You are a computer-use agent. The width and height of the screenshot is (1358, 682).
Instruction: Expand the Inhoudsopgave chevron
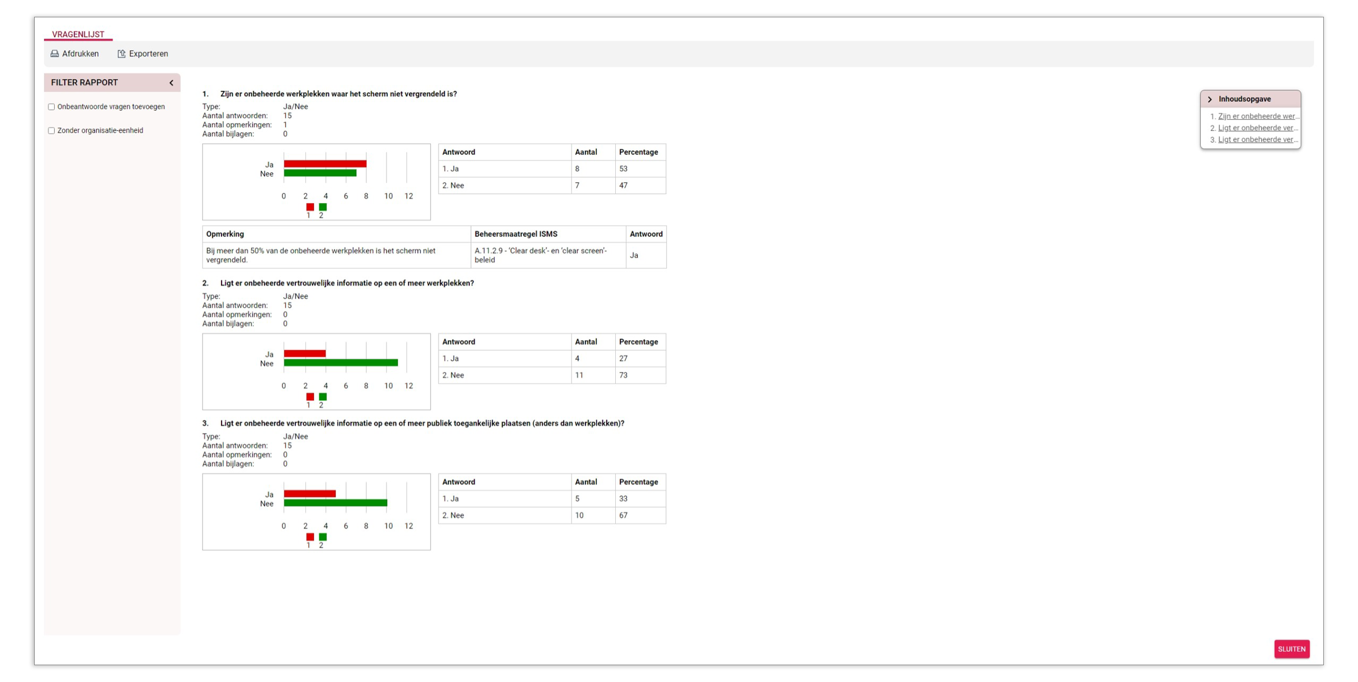1210,99
